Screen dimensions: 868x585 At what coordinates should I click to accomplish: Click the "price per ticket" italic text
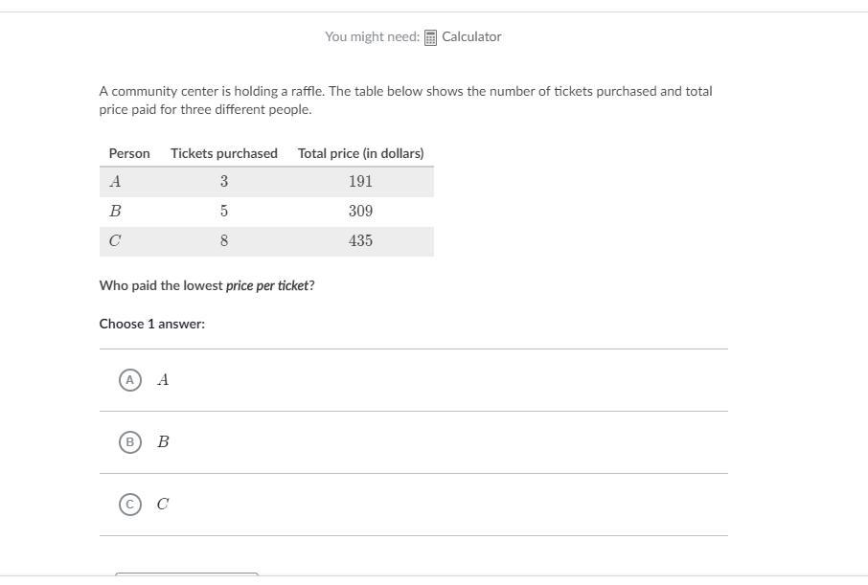point(267,285)
